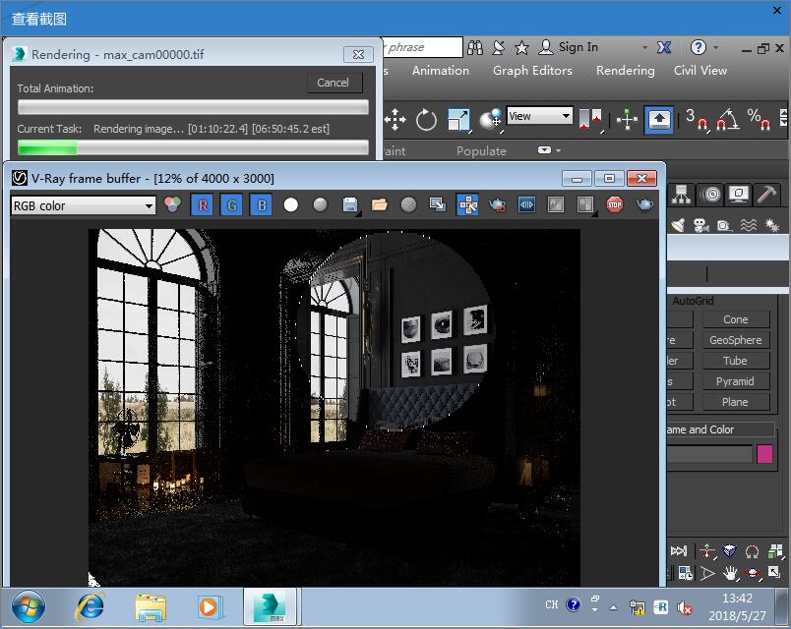Open the Graph Editors menu

click(x=532, y=71)
